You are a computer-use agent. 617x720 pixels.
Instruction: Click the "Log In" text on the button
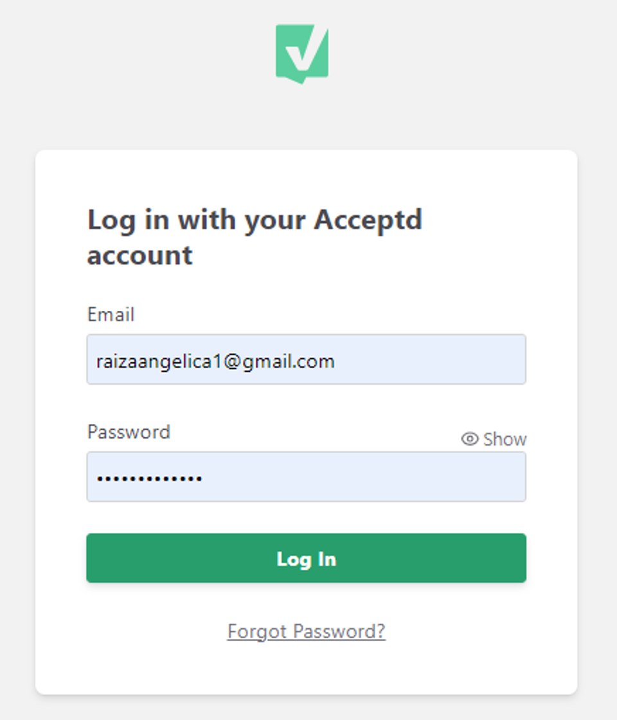pos(306,559)
